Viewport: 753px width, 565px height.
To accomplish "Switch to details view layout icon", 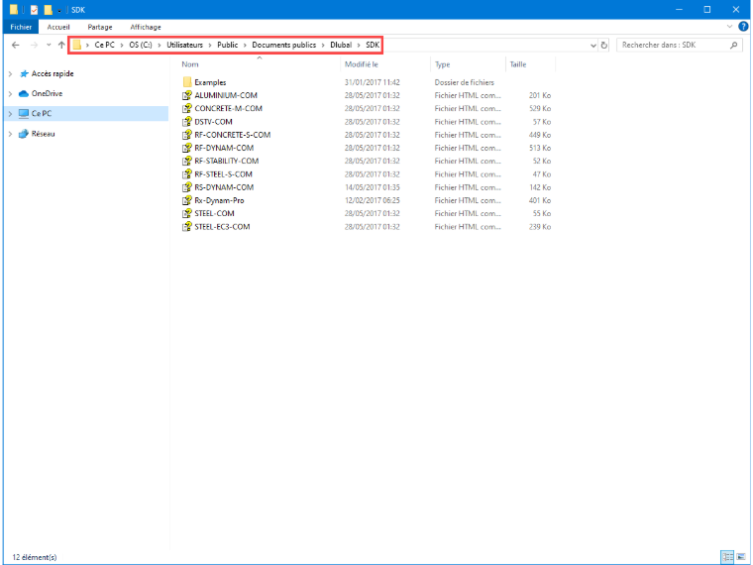I will click(727, 557).
